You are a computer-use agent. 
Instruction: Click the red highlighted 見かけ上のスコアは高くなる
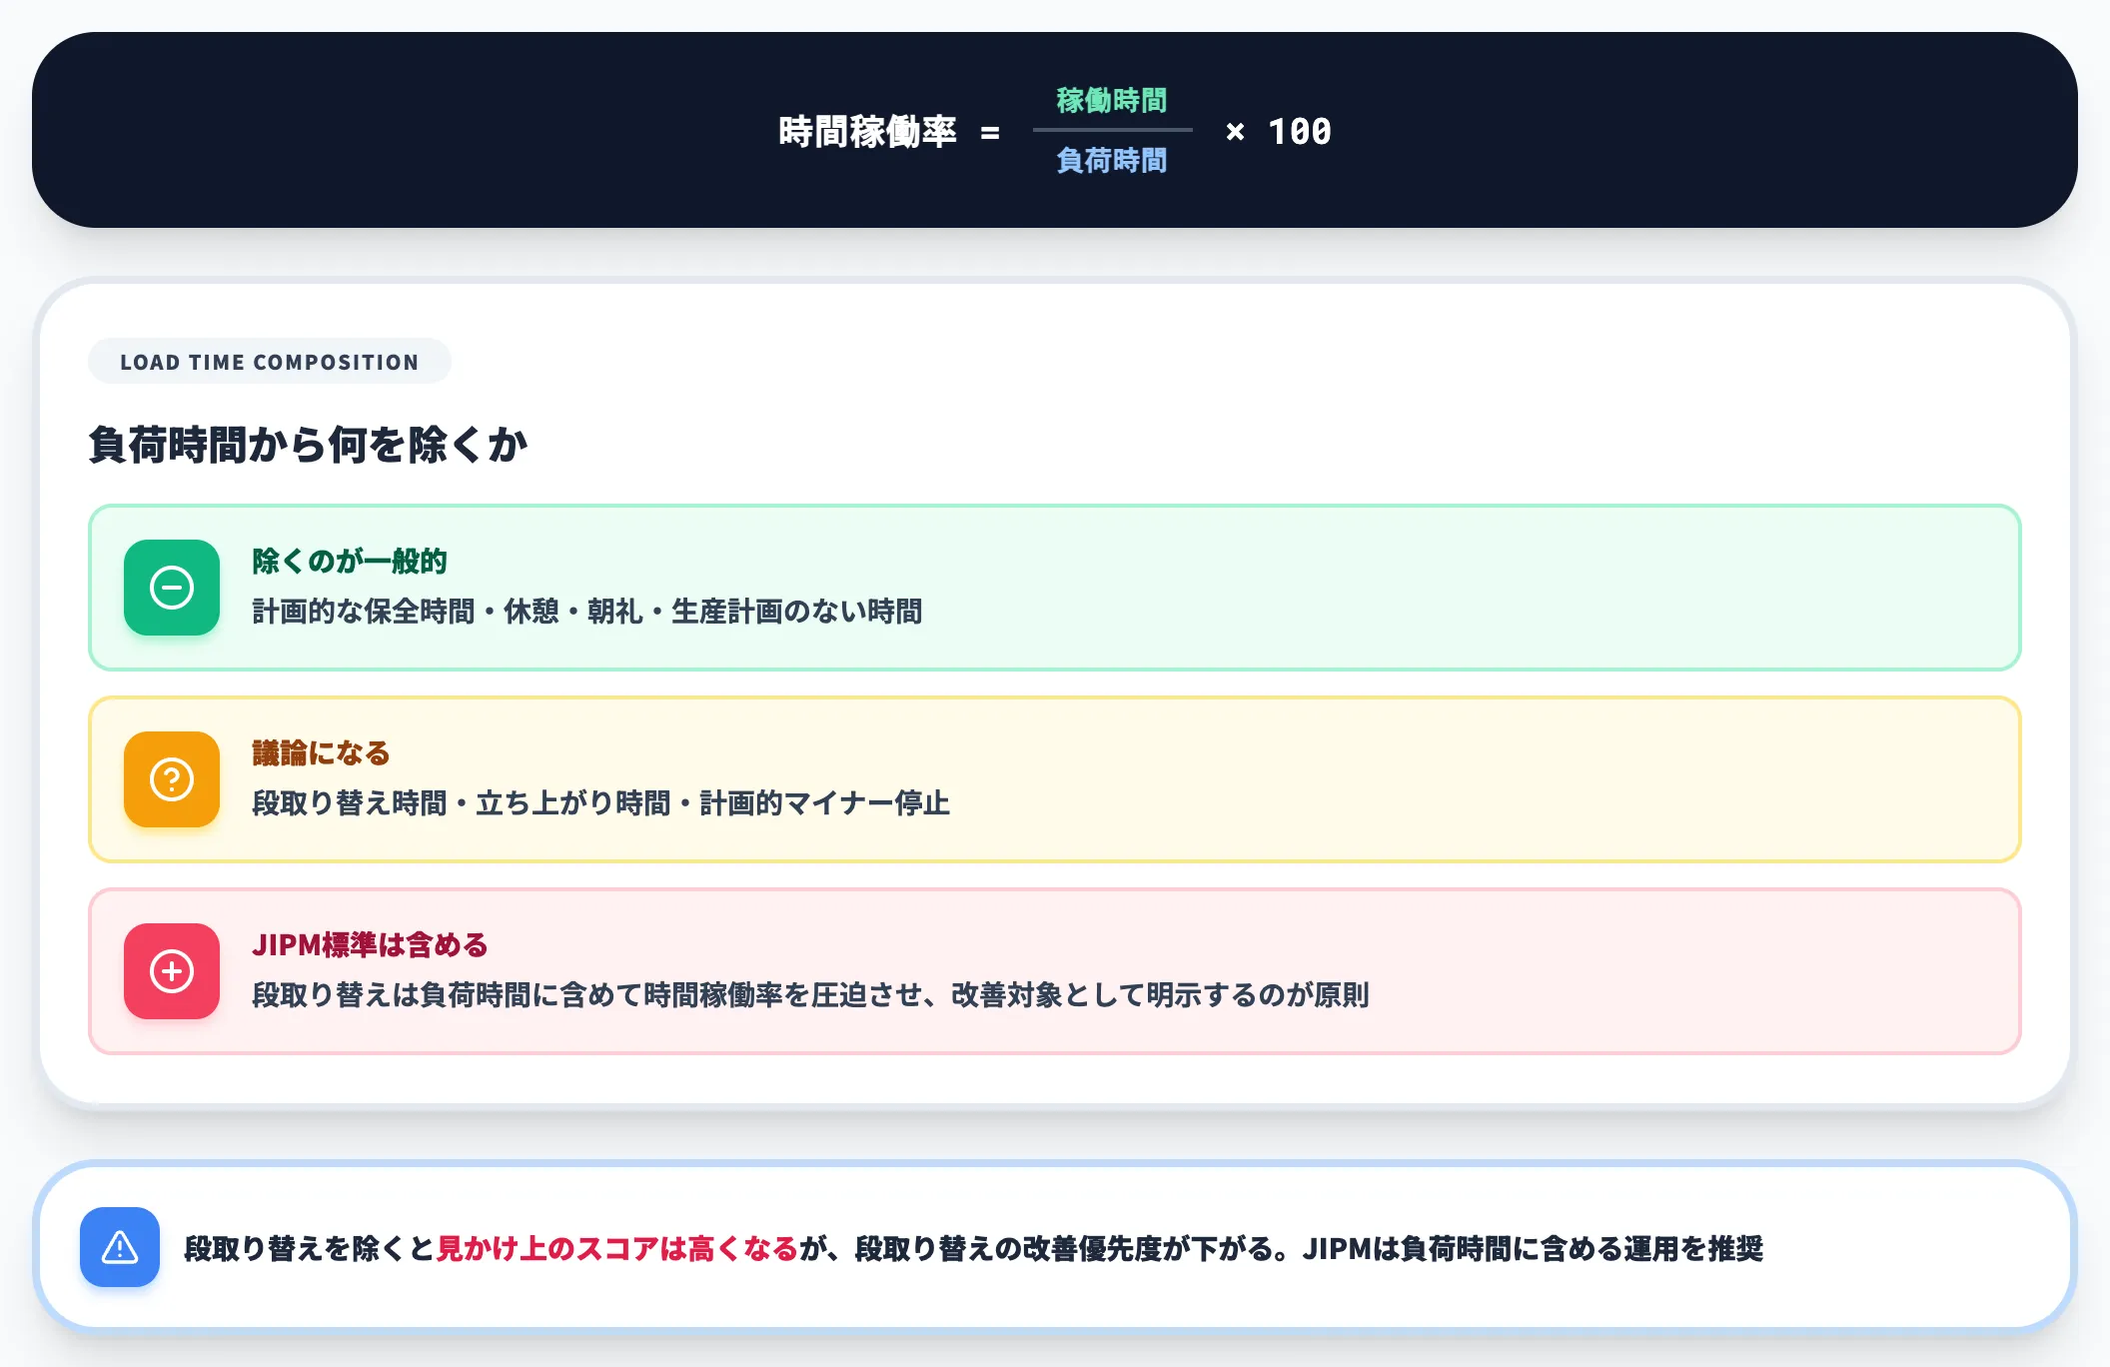point(617,1248)
